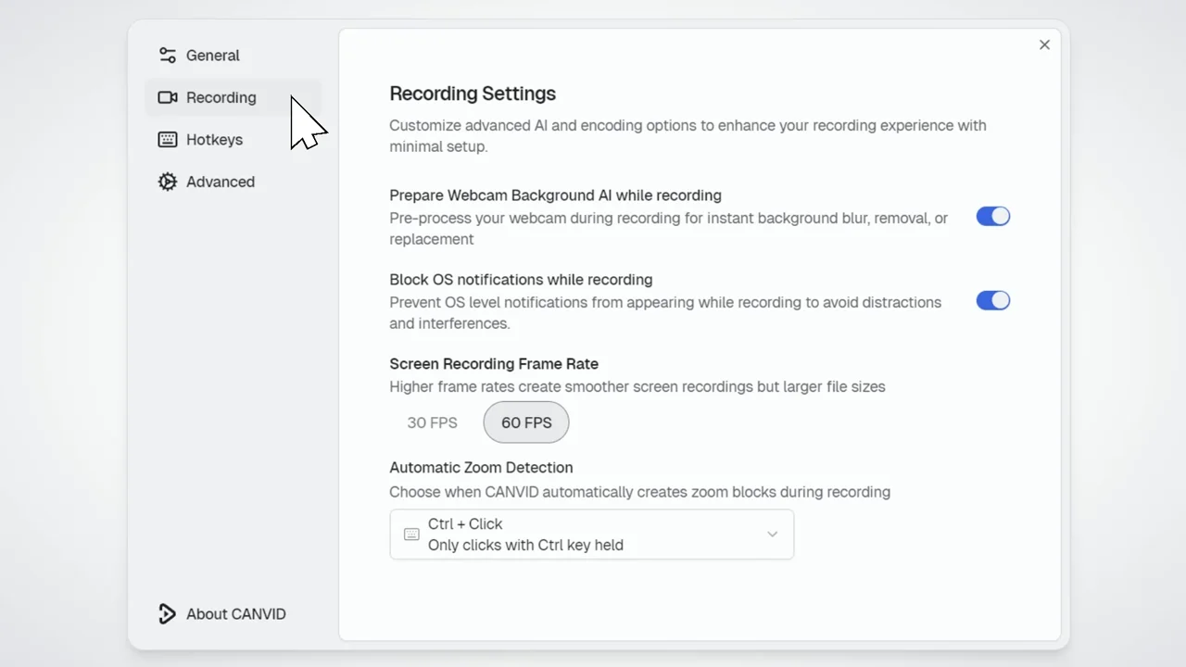This screenshot has width=1186, height=667.
Task: Click the X icon on the settings dialog
Action: click(1044, 44)
